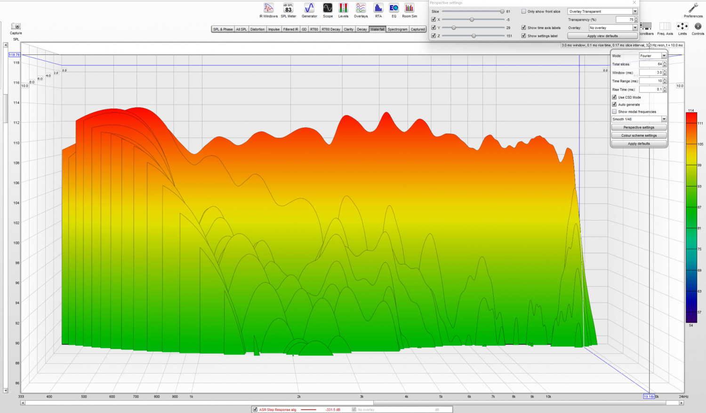Screen dimensions: 706x413
Task: Toggle Auto generate checkbox
Action: tap(614, 104)
